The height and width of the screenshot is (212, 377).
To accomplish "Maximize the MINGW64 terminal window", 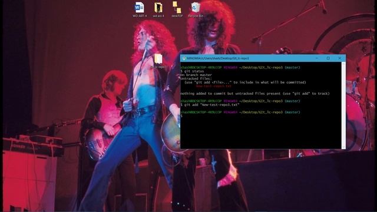I will (x=328, y=58).
